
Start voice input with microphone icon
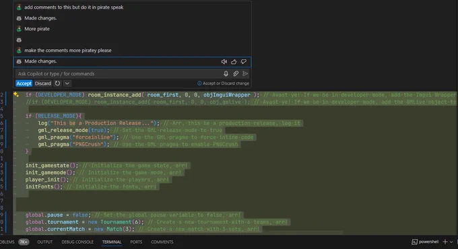[x=226, y=73]
